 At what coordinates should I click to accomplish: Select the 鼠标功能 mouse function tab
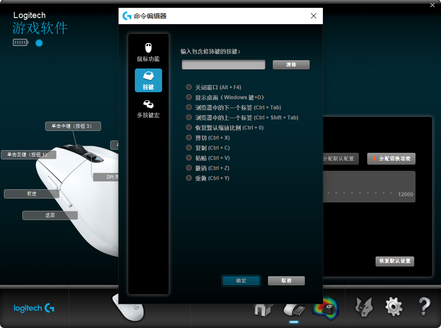(x=148, y=52)
